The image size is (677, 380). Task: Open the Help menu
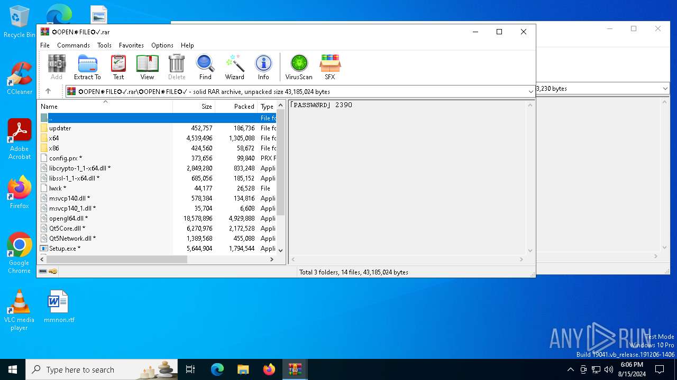coord(187,45)
